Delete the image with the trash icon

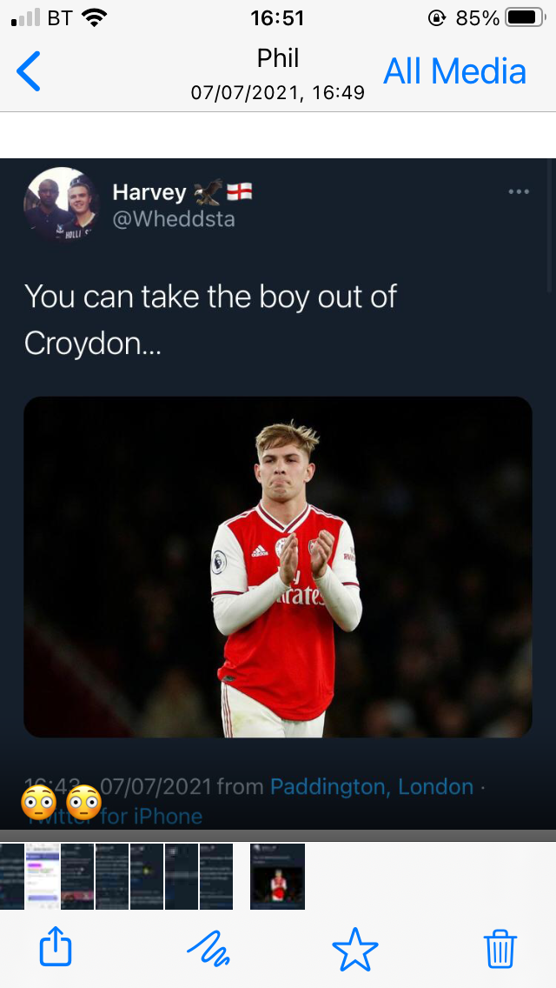(x=500, y=947)
